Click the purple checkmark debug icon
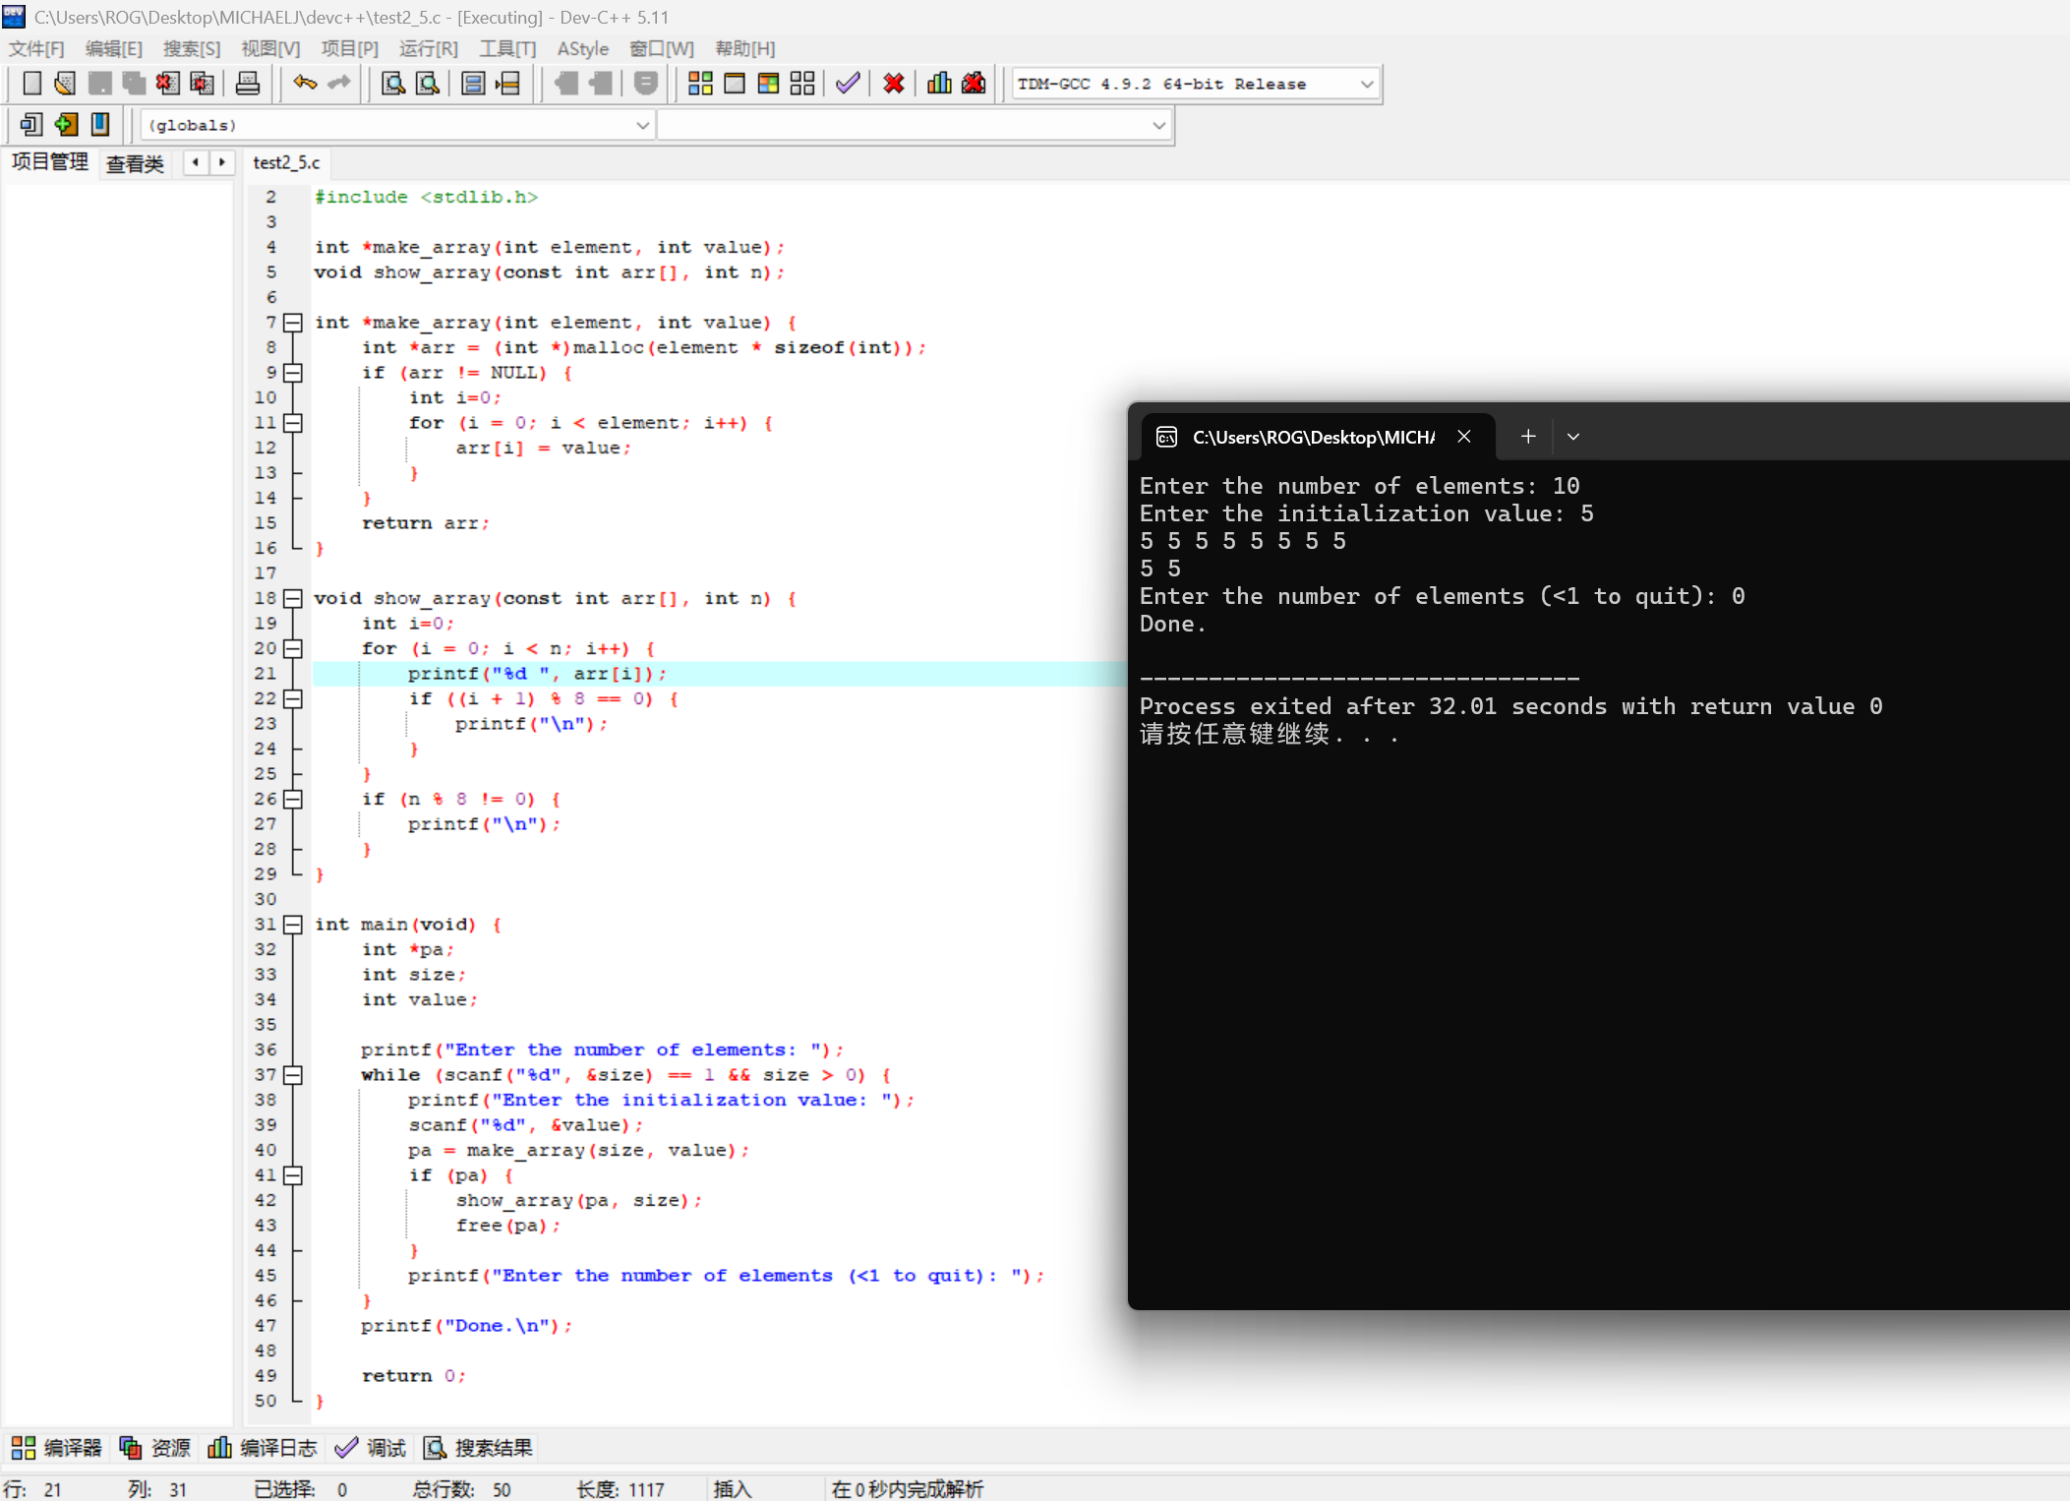The height and width of the screenshot is (1501, 2070). (x=848, y=84)
